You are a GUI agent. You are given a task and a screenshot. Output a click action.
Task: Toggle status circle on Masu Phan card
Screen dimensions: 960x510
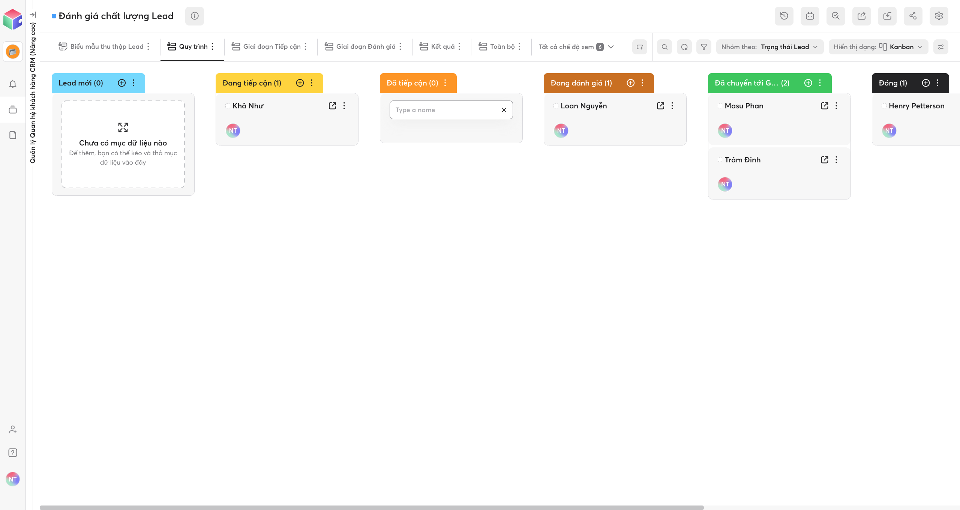click(720, 106)
